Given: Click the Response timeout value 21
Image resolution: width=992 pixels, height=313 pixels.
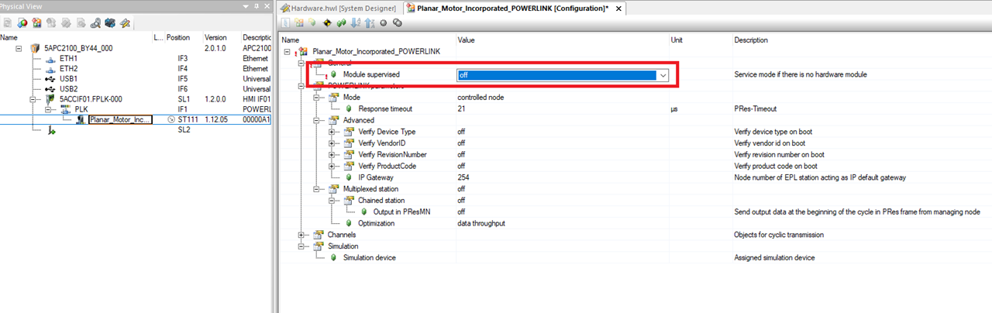Looking at the screenshot, I should (462, 109).
